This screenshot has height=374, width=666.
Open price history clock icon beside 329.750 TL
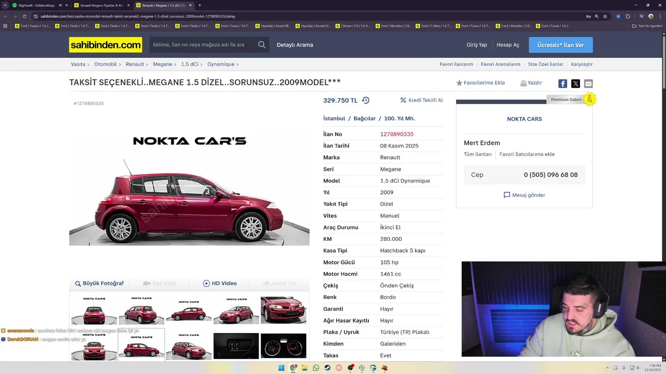(366, 100)
